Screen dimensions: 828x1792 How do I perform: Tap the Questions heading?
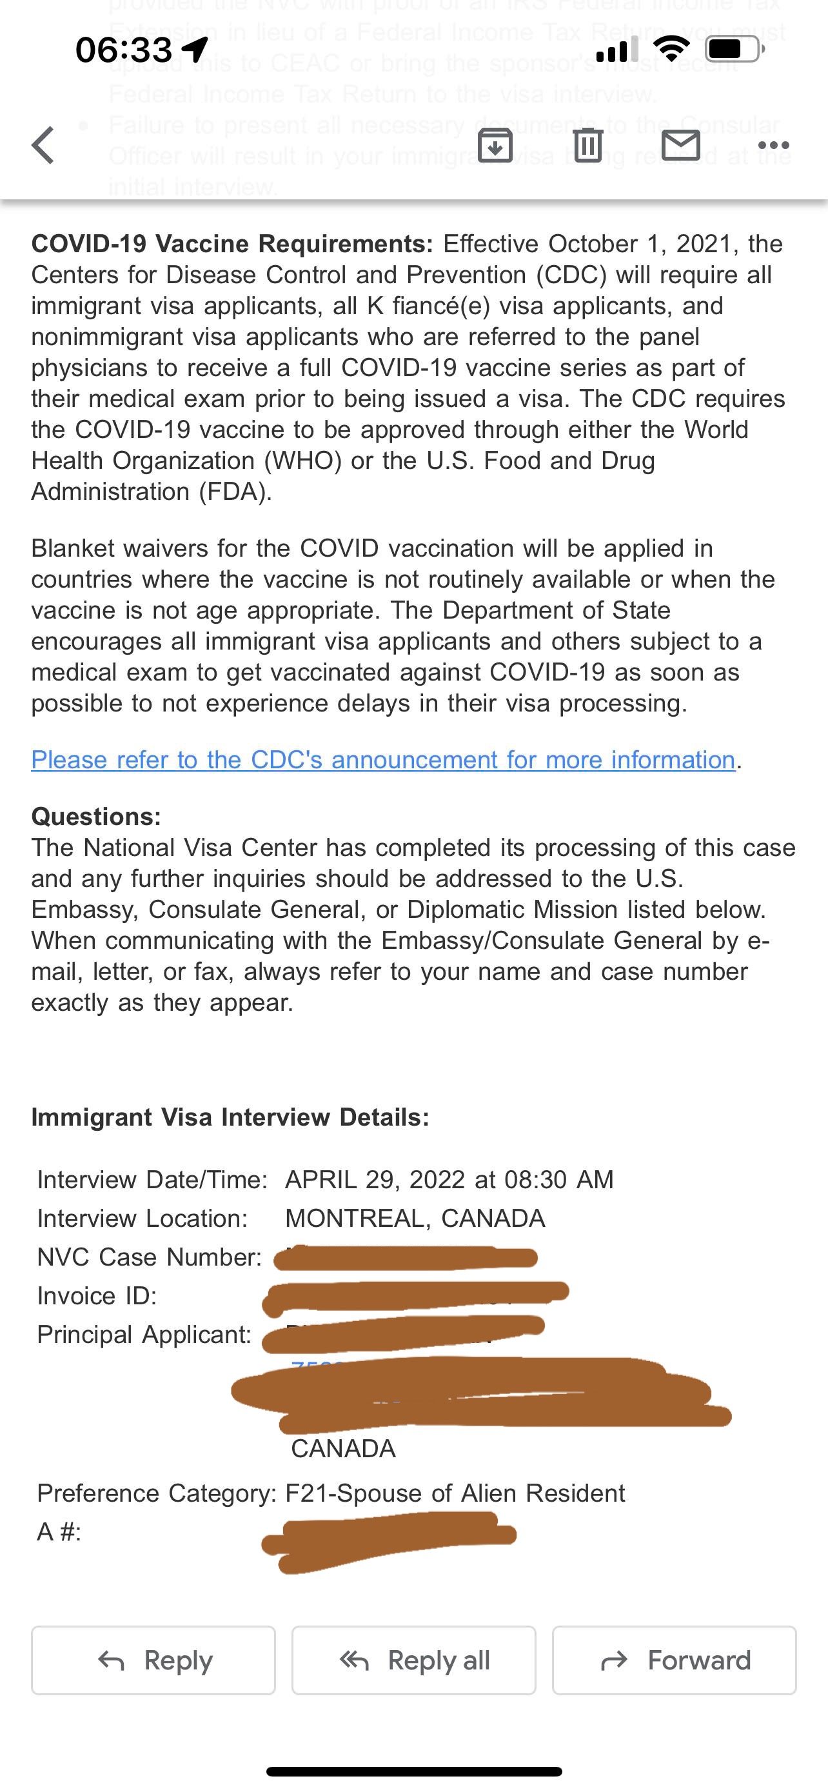[96, 816]
